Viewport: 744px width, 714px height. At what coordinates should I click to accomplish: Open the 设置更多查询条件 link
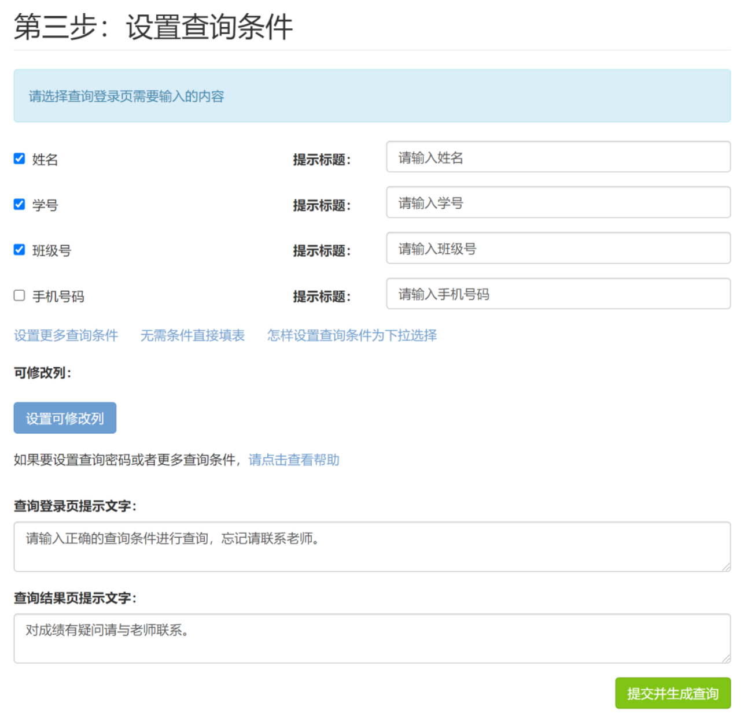pyautogui.click(x=66, y=335)
